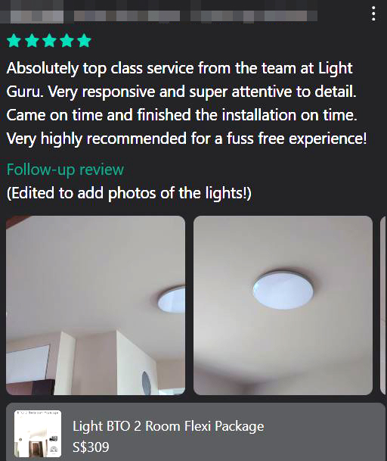Screen dimensions: 387x461
Task: Click the second green rating star
Action: 32,40
